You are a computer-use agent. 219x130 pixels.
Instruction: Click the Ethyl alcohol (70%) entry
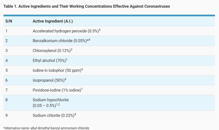coord(50,60)
